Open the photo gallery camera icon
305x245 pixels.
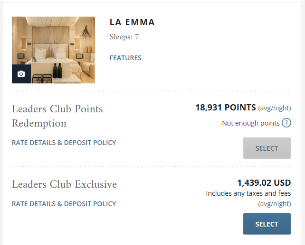click(x=21, y=74)
